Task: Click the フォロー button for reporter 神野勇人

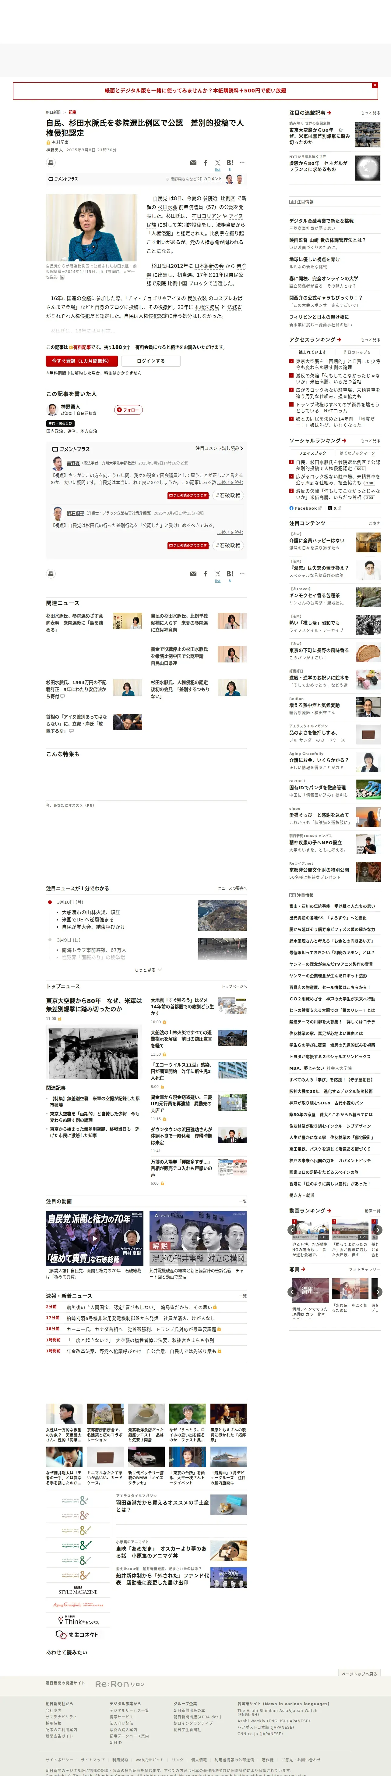Action: pos(129,410)
